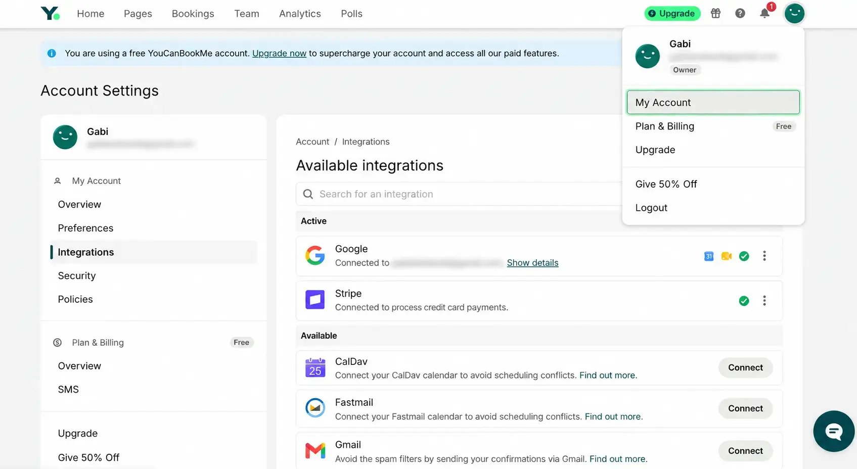This screenshot has height=469, width=857.
Task: Open Policies in the sidebar
Action: (75, 299)
